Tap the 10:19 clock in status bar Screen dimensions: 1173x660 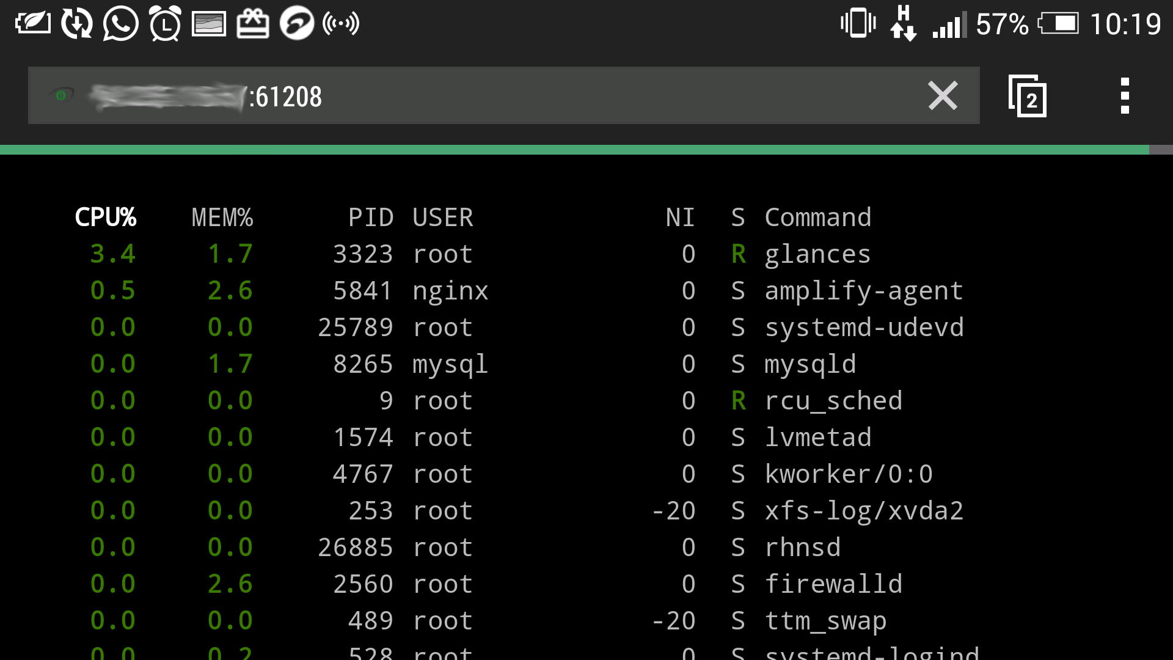tap(1125, 24)
